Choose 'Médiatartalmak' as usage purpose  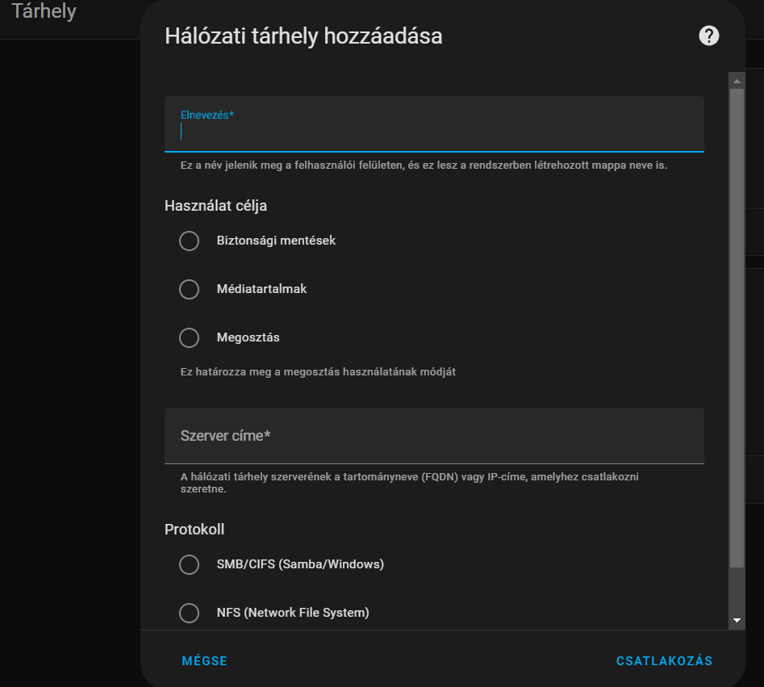click(189, 289)
